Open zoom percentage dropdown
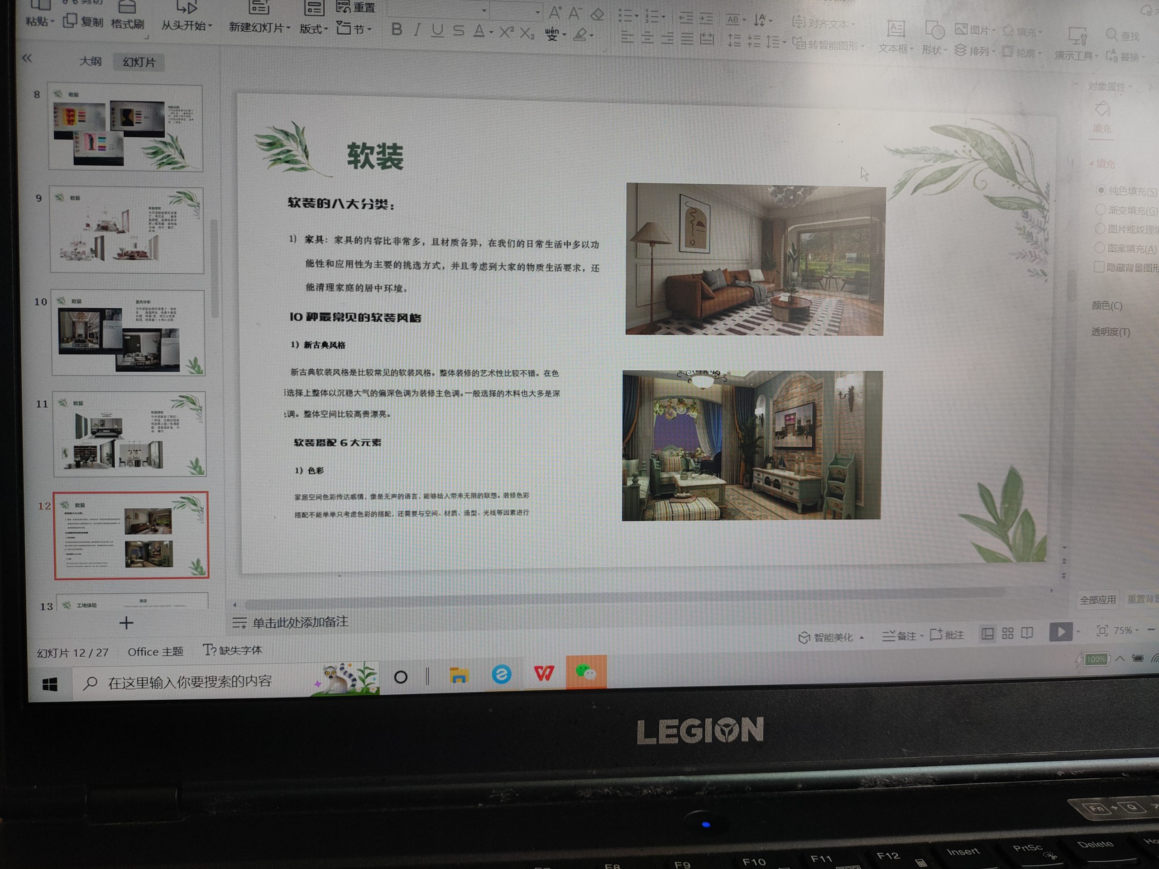 1125,630
